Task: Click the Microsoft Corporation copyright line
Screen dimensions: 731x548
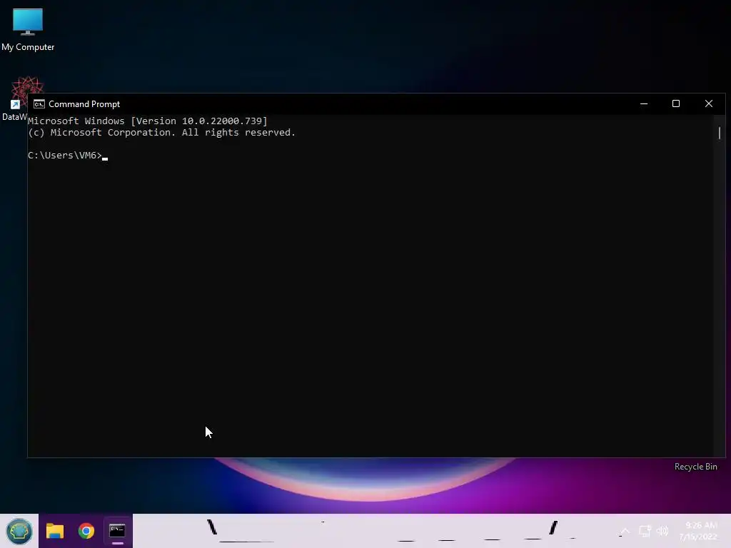Action: coord(161,132)
